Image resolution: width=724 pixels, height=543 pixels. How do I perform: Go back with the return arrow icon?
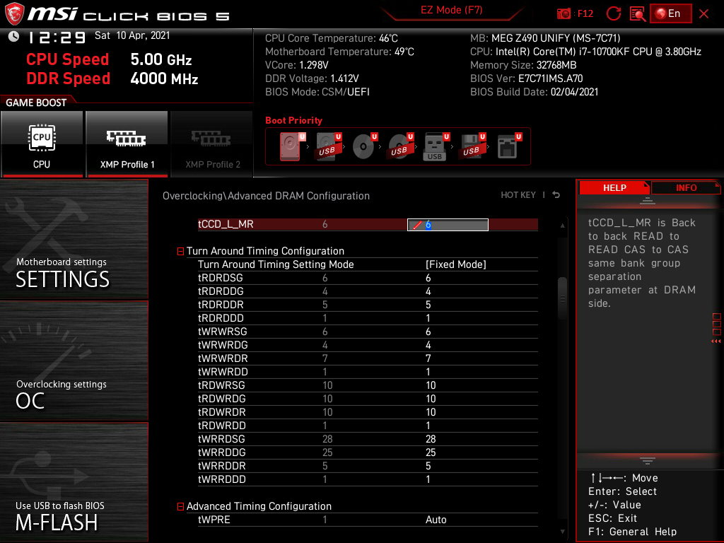(x=556, y=195)
